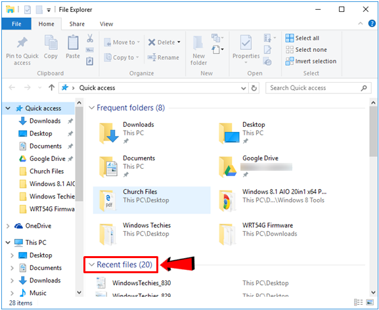This screenshot has height=310, width=379.
Task: Switch to large icons view in status bar
Action: tap(370, 302)
